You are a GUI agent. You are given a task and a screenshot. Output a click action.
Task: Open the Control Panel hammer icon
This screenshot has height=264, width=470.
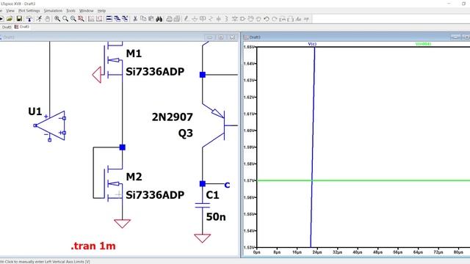pos(29,19)
